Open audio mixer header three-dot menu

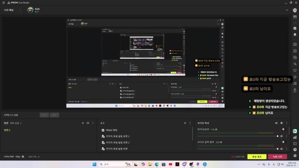tap(287, 123)
